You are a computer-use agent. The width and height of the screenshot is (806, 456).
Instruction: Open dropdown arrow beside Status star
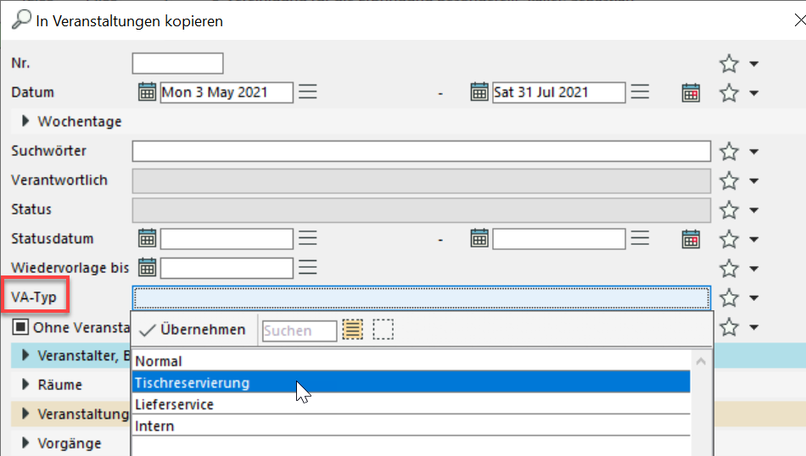[x=753, y=210]
